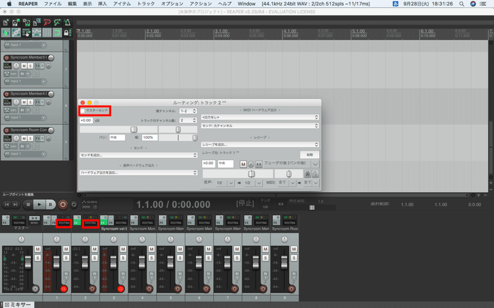Toggle repeat button in transport
The image size is (494, 308).
73,205
